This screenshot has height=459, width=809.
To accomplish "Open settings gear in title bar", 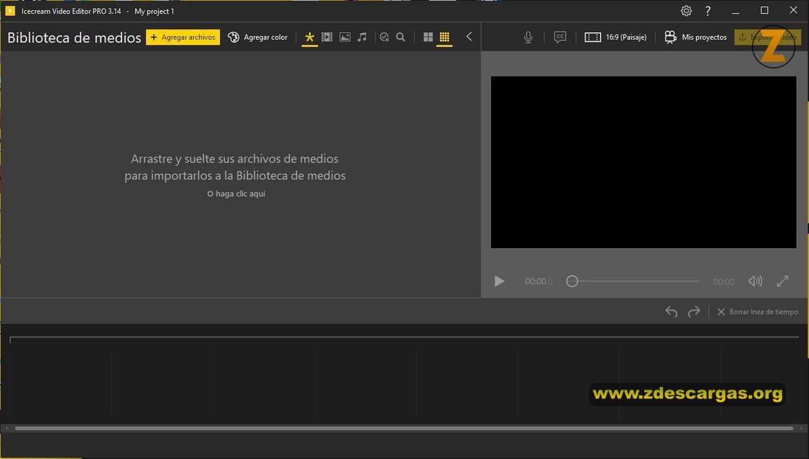I will 686,11.
